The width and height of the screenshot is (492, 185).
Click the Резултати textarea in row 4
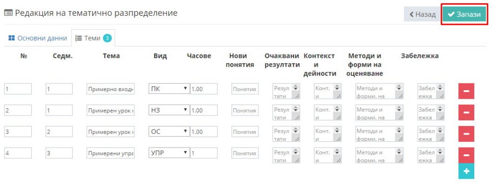[x=286, y=156]
